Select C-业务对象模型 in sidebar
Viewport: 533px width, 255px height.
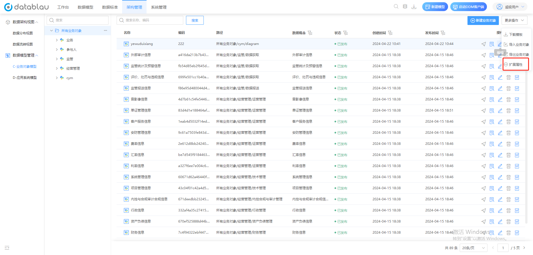(25, 67)
